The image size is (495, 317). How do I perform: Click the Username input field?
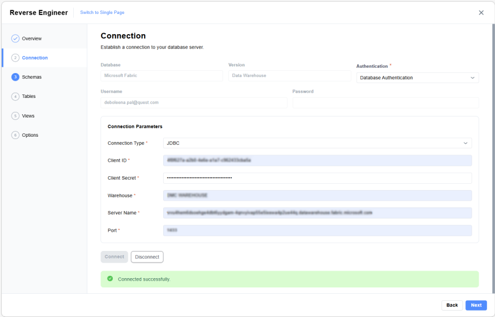[194, 103]
